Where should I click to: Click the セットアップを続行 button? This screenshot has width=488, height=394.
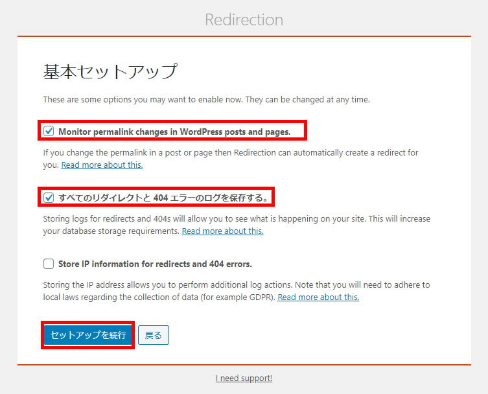87,335
